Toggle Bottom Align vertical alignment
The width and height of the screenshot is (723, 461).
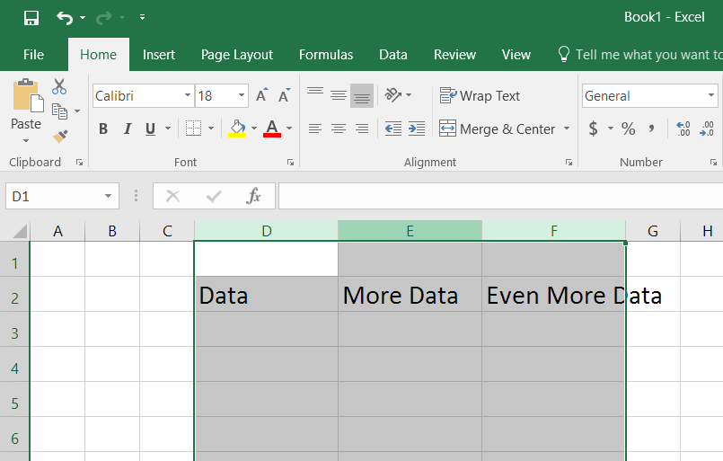tap(362, 95)
